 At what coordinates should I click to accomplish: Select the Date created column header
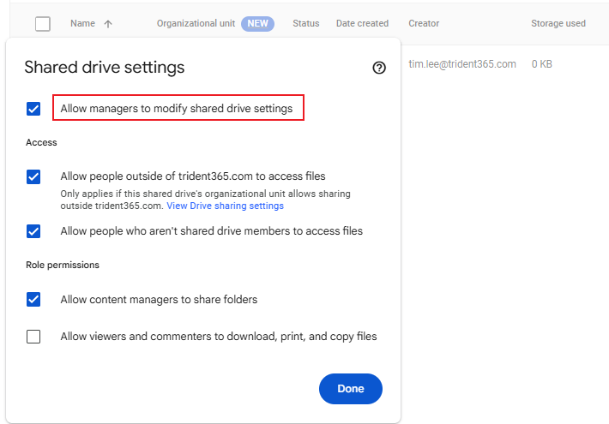pos(362,24)
